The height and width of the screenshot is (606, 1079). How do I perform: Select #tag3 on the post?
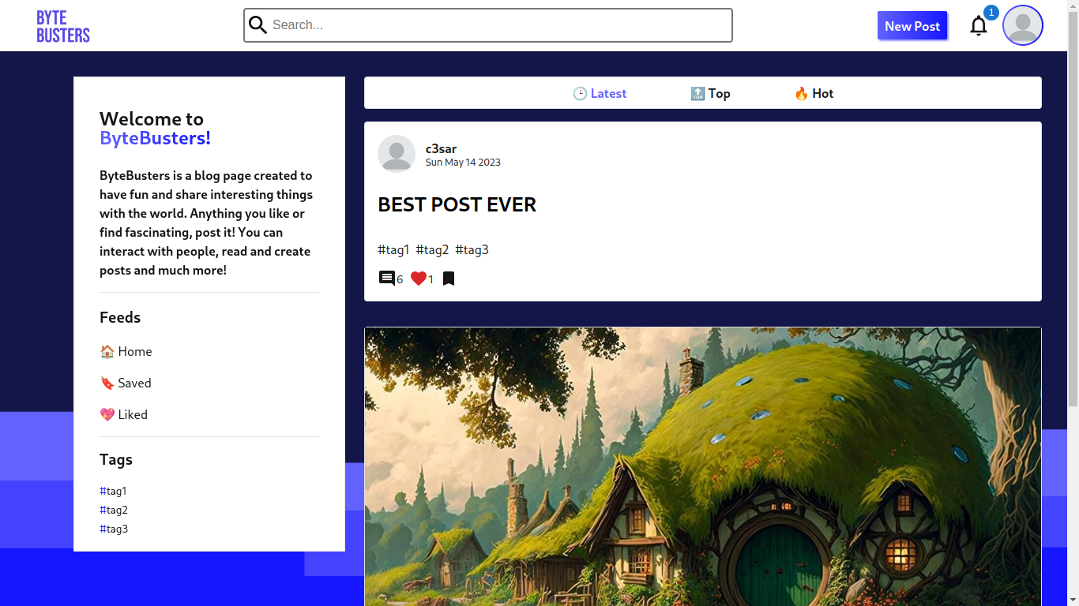click(x=472, y=250)
